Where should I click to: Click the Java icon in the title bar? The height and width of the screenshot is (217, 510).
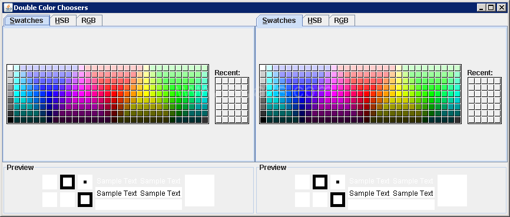click(x=8, y=8)
